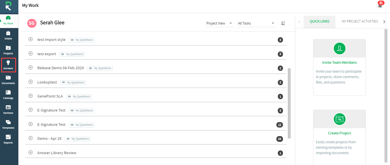Open the Project View dropdown
Image resolution: width=390 pixels, height=165 pixels.
(219, 23)
